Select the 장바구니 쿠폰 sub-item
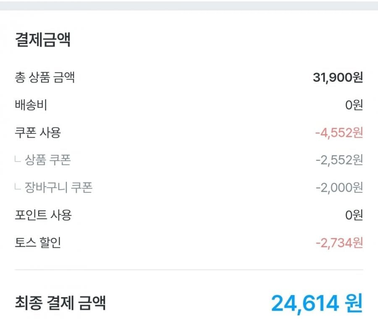The width and height of the screenshot is (378, 322). pyautogui.click(x=59, y=188)
